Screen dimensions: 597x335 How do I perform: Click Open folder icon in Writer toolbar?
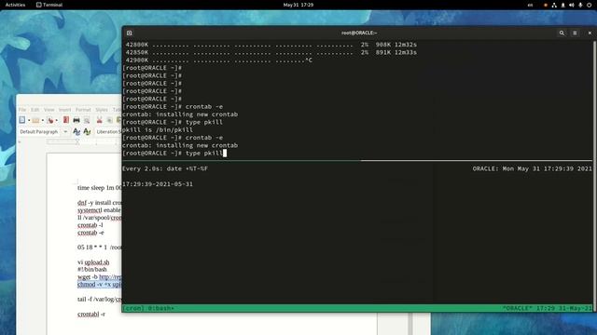(35, 120)
